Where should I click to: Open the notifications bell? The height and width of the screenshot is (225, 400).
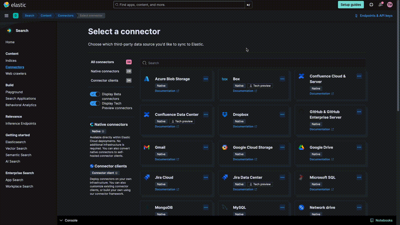click(x=380, y=5)
